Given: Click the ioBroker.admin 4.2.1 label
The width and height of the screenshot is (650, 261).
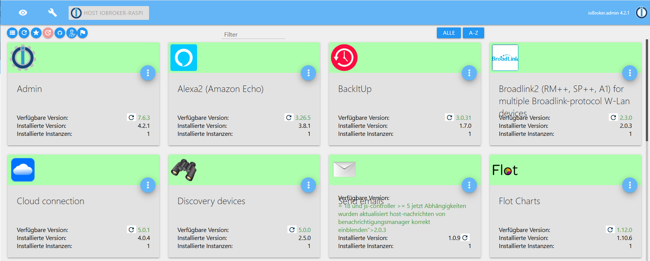Looking at the screenshot, I should (x=608, y=13).
